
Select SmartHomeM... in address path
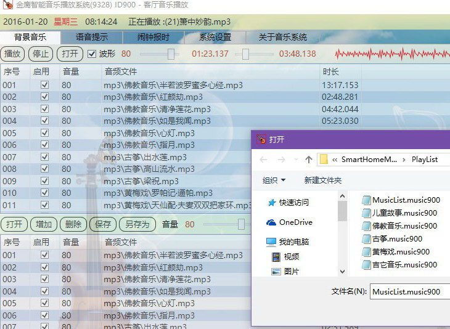click(369, 160)
